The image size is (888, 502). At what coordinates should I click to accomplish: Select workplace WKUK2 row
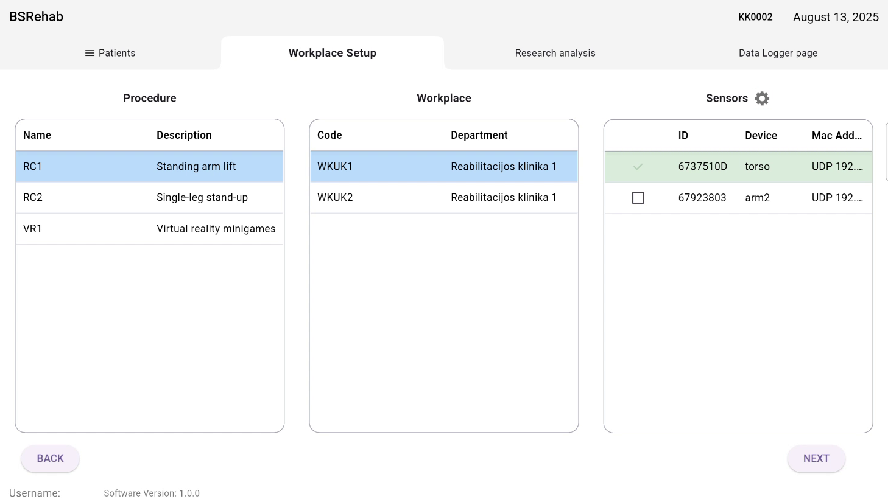tap(443, 198)
